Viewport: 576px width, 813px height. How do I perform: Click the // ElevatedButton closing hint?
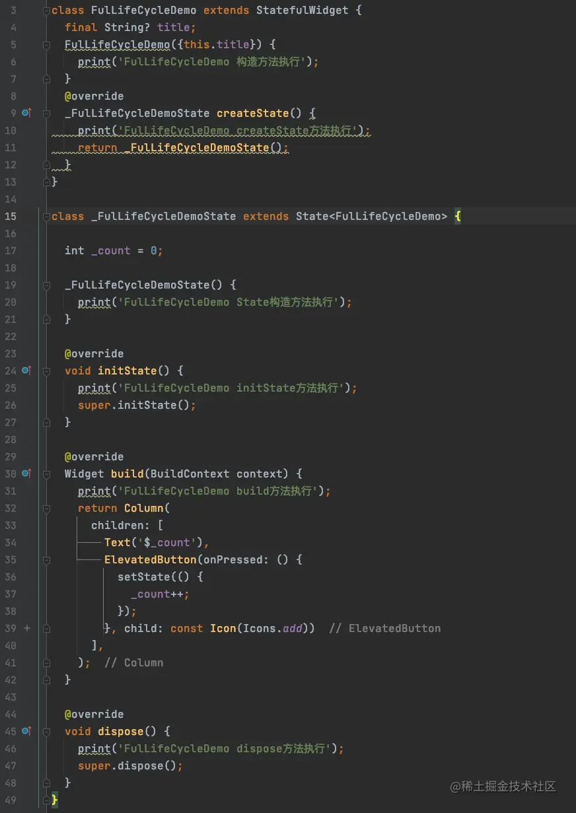point(384,628)
